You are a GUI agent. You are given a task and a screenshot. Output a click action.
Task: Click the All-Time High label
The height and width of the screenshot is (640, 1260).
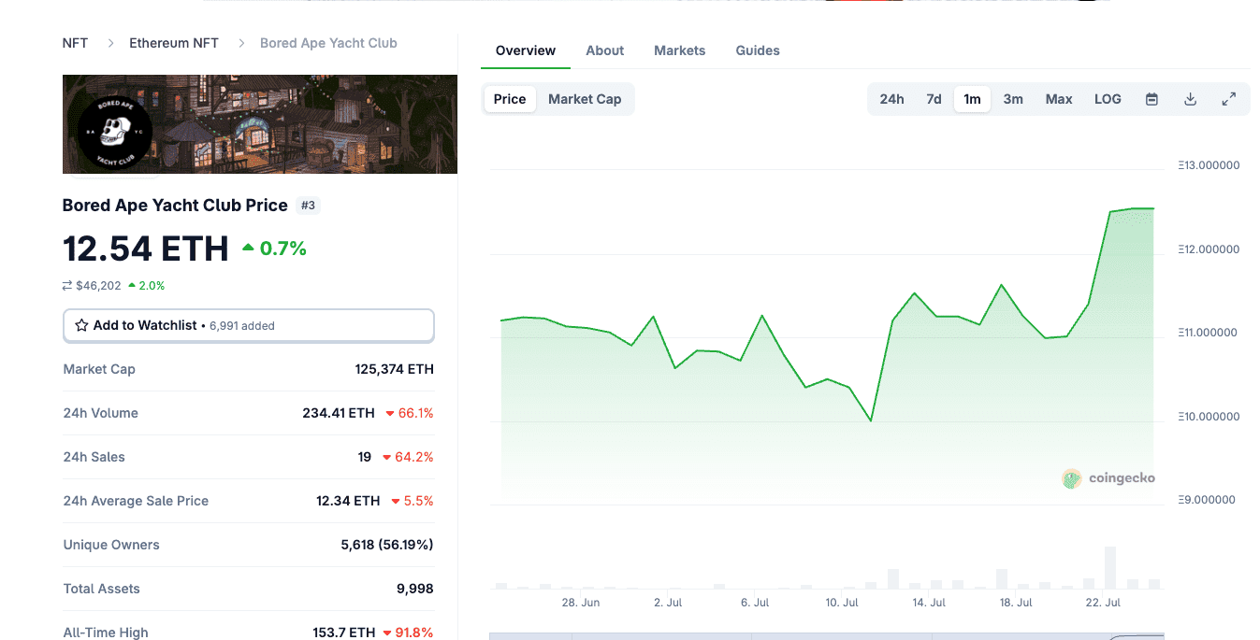106,633
